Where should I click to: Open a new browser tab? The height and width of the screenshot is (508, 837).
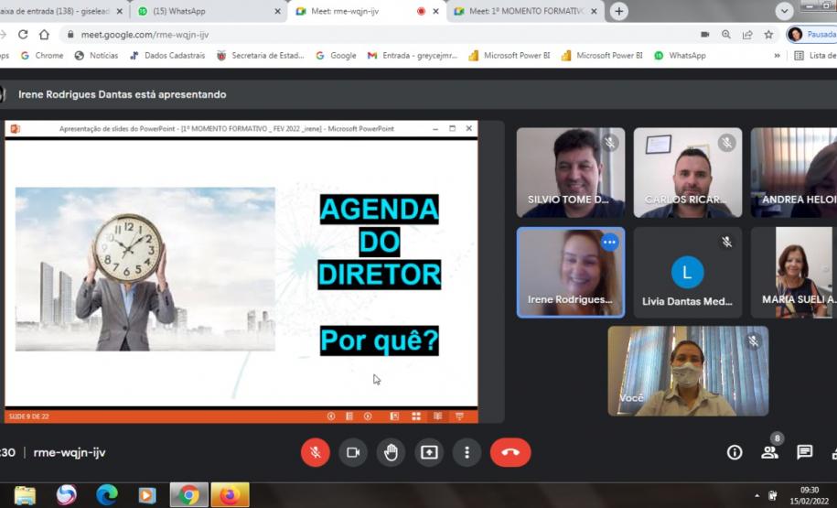pyautogui.click(x=619, y=11)
